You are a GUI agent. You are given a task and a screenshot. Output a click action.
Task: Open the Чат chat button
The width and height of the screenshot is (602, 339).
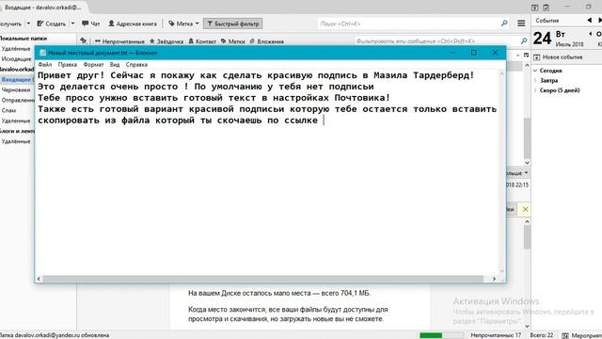(x=90, y=24)
